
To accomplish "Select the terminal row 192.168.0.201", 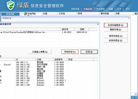I will coord(48,71).
